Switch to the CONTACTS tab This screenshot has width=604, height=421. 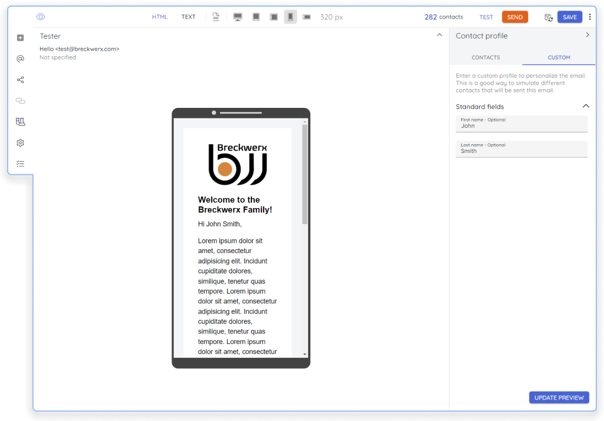click(486, 57)
